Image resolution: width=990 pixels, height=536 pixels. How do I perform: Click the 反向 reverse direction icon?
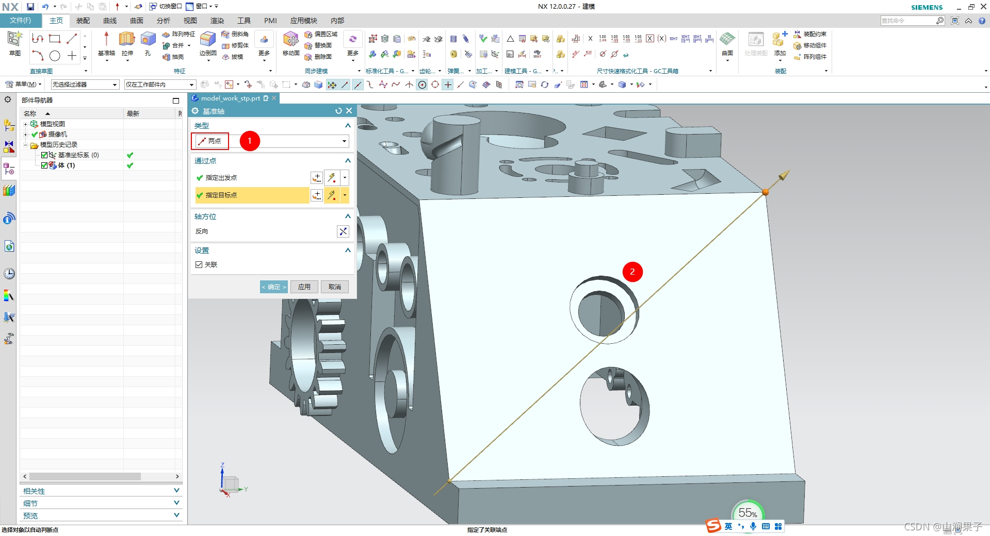click(343, 231)
